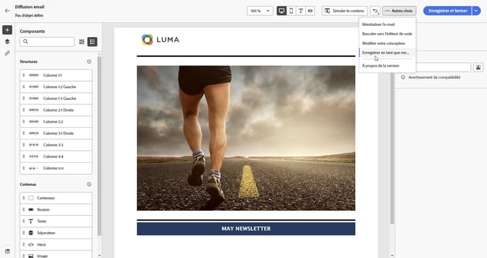The height and width of the screenshot is (258, 487).
Task: Select desktop preview mode
Action: click(x=281, y=11)
